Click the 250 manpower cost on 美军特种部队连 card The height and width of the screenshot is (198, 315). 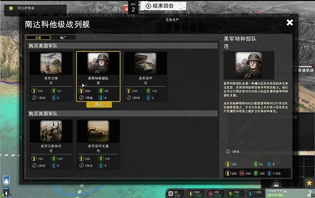[x=87, y=91]
